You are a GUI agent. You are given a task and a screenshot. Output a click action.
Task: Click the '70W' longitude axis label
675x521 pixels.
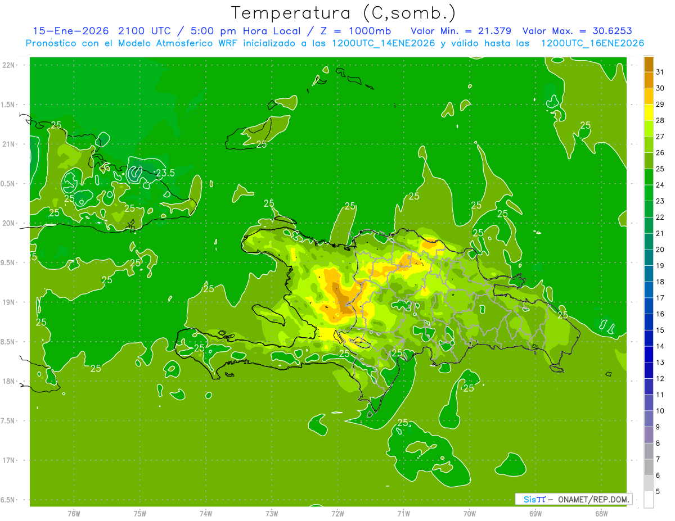point(470,513)
